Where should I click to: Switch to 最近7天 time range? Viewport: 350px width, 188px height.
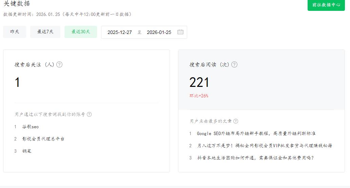point(45,32)
